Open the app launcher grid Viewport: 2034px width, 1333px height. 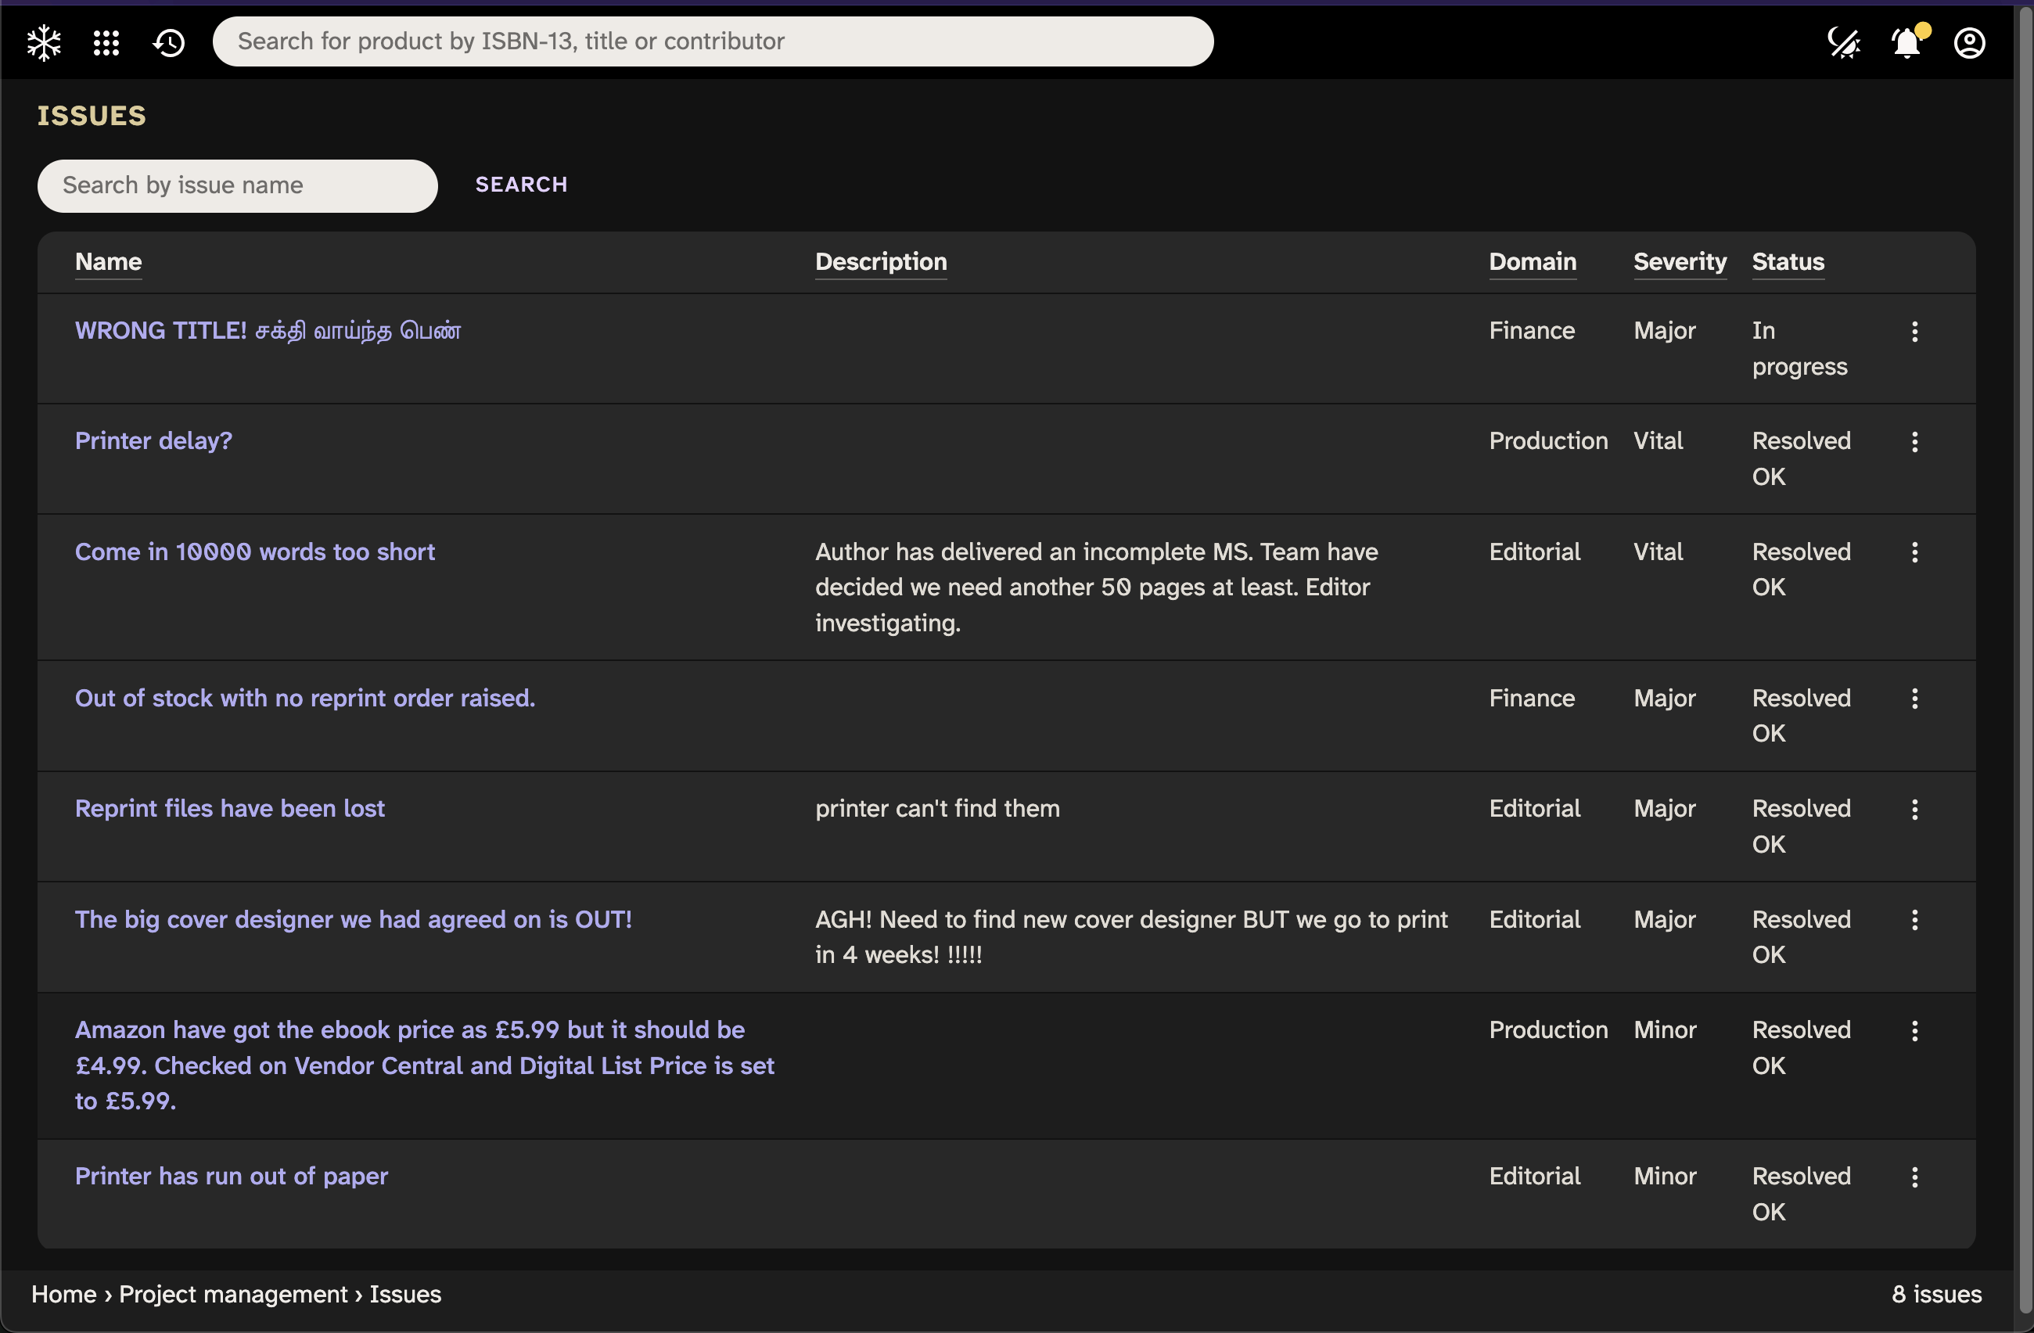tap(106, 42)
